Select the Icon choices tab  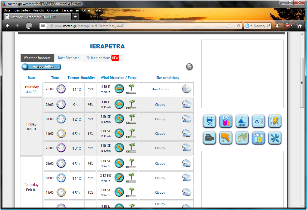(103, 58)
